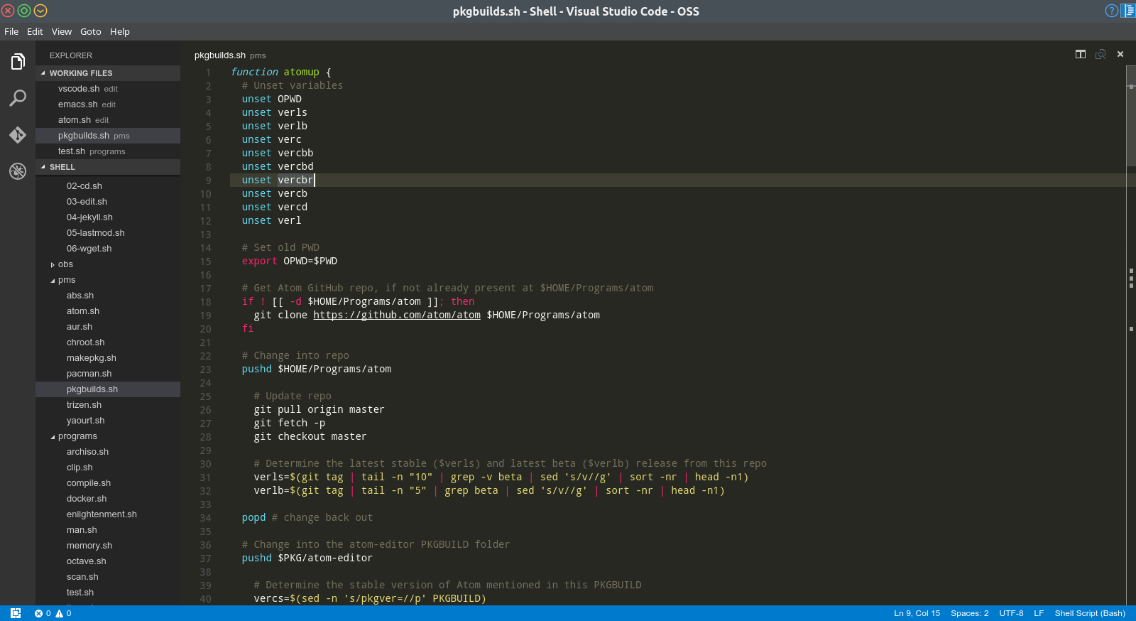Open compile.sh file
This screenshot has height=621, width=1136.
(x=108, y=483)
